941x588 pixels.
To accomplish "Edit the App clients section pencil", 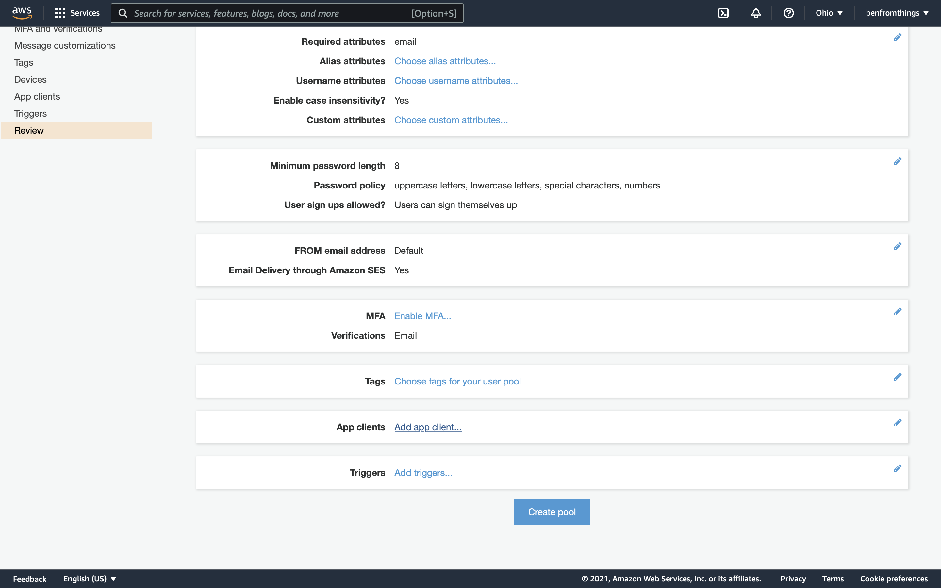I will (x=898, y=422).
